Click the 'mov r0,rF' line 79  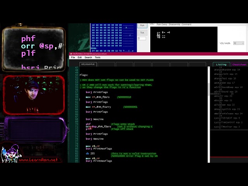click(x=93, y=146)
